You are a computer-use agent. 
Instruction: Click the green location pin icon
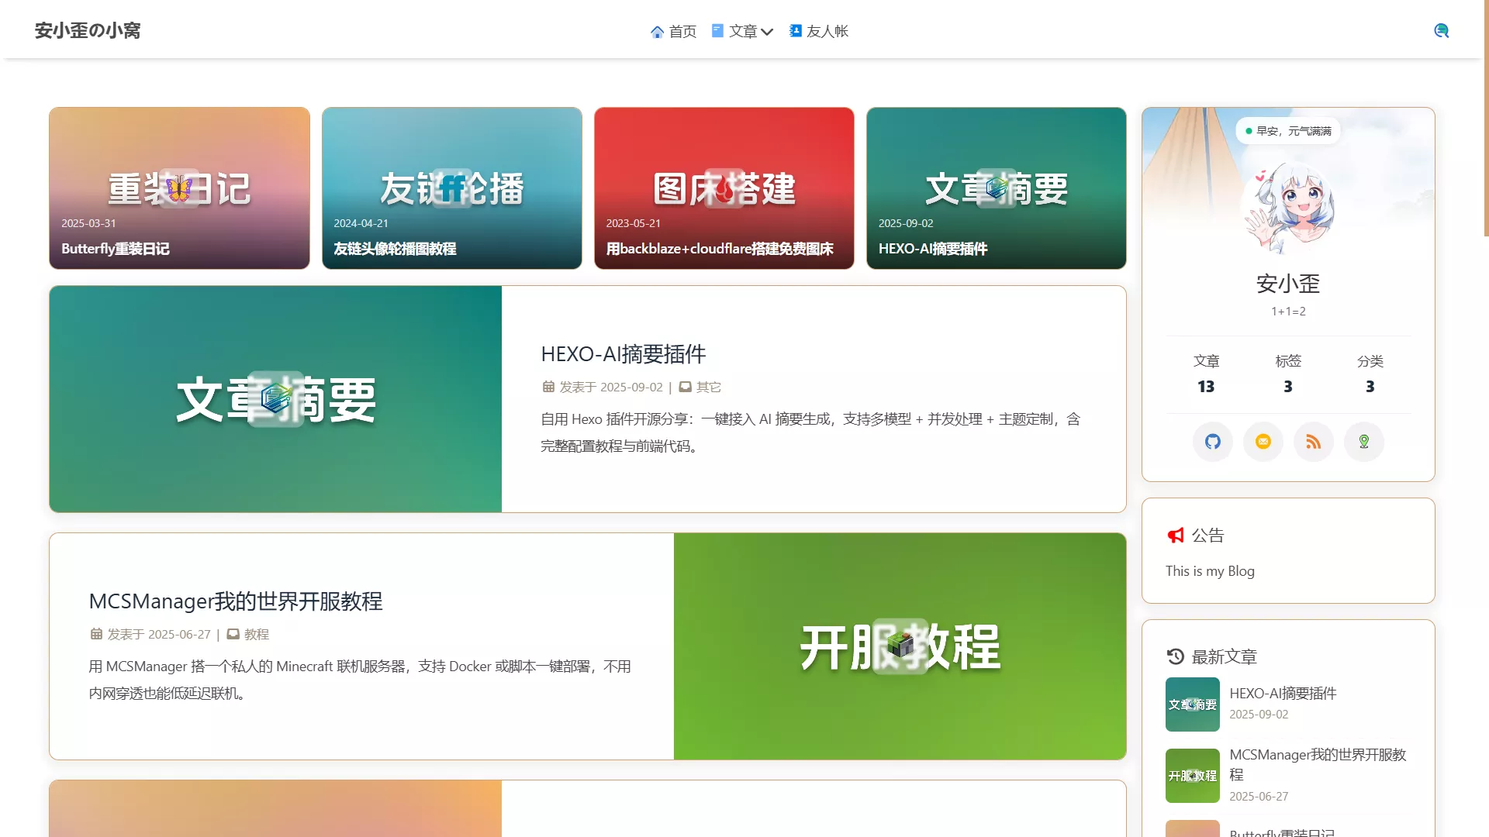click(x=1364, y=442)
